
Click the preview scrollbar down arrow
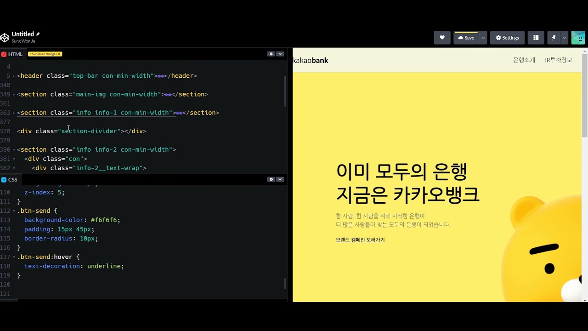pos(584,300)
